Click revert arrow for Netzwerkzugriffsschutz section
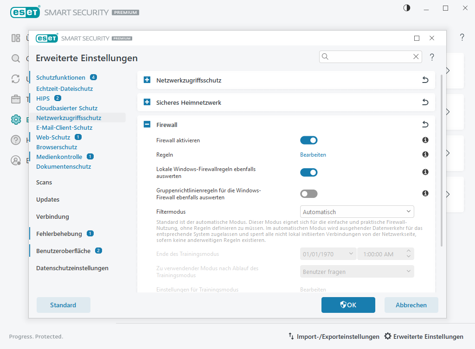 point(425,80)
